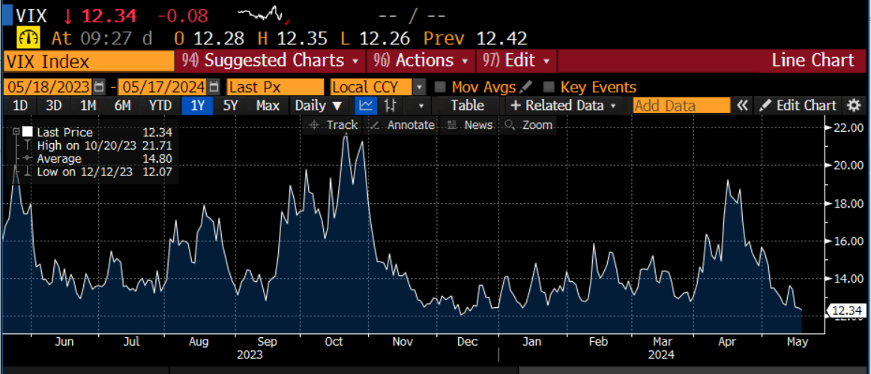Viewport: 871px width, 374px height.
Task: Select the line chart type icon
Action: [x=366, y=106]
